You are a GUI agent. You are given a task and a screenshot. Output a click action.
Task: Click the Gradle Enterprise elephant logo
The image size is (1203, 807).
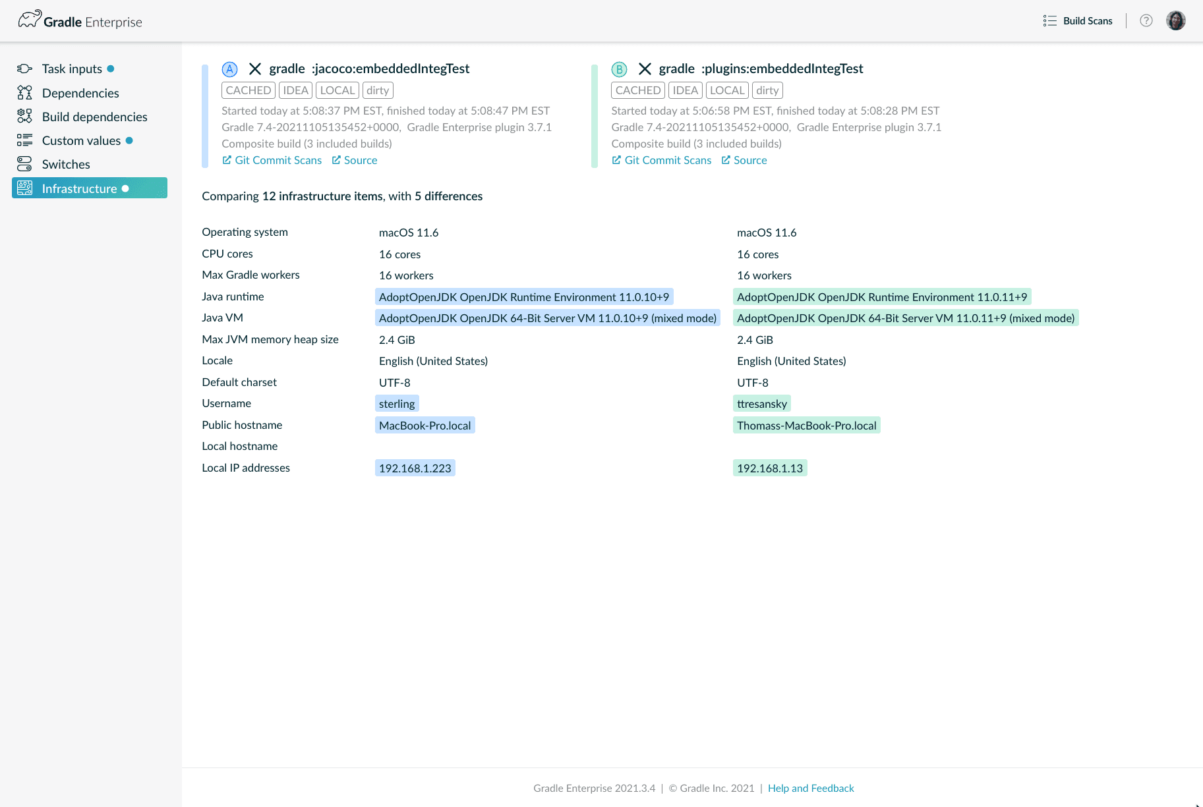(30, 20)
